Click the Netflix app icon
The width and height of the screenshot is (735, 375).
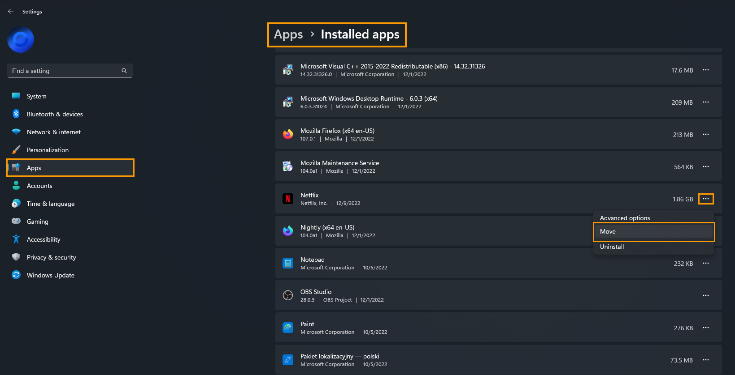click(x=288, y=199)
